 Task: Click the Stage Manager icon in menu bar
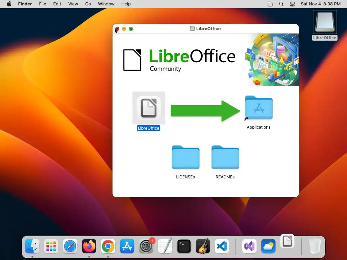[269, 4]
